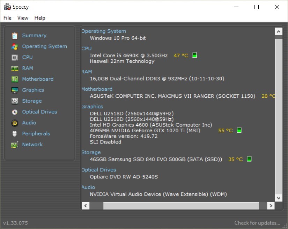
Task: Select the CPU section in sidebar
Action: [x=27, y=57]
